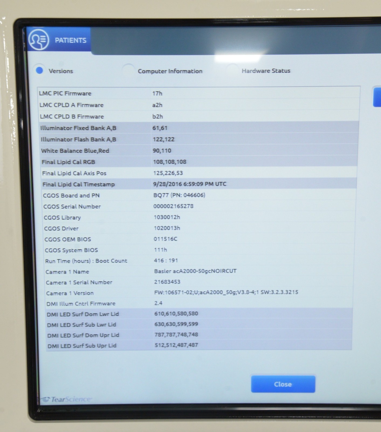Click the Camera 1 Name value
This screenshot has height=432, width=381.
195,271
